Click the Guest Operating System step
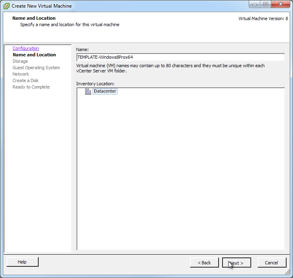 tap(36, 68)
